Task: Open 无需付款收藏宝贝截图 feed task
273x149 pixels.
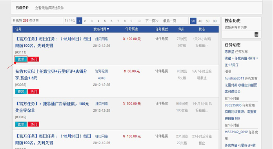Action: pos(241,88)
